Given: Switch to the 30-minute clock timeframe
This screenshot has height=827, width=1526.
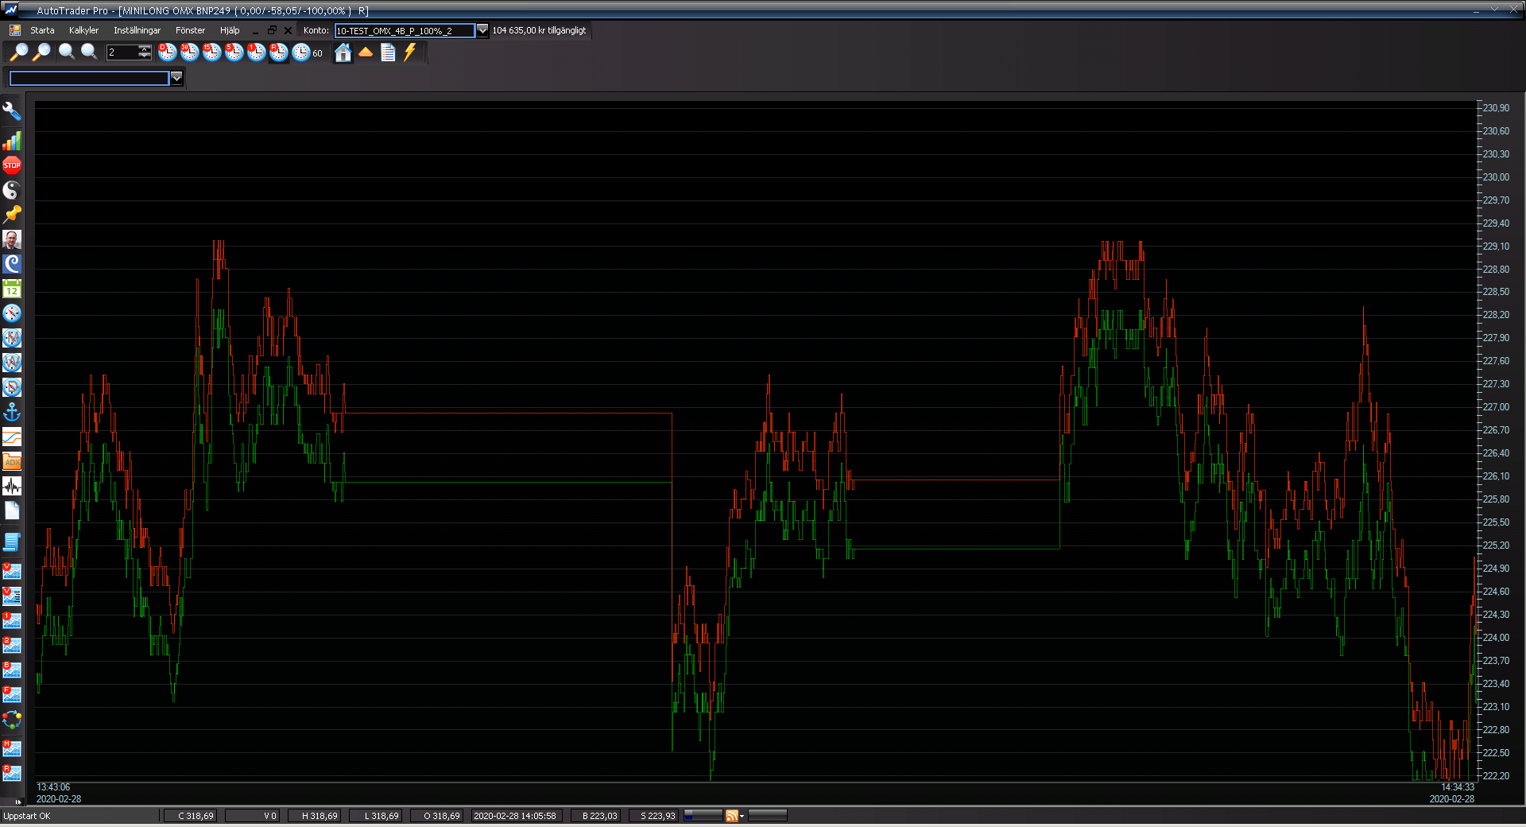Looking at the screenshot, I should (189, 52).
